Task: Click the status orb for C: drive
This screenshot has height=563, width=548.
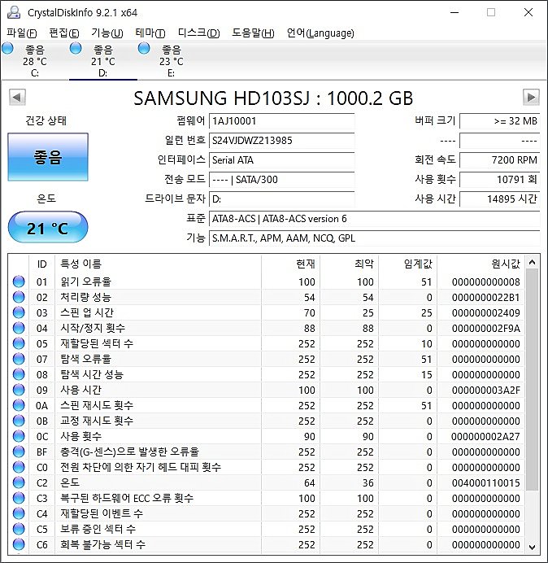Action: tap(7, 48)
